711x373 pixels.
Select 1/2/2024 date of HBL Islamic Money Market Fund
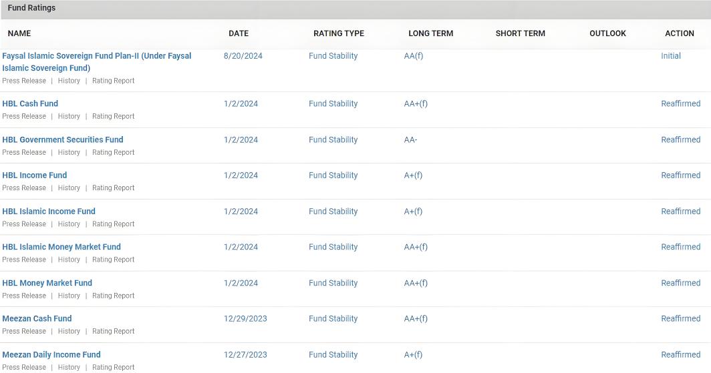tap(241, 247)
